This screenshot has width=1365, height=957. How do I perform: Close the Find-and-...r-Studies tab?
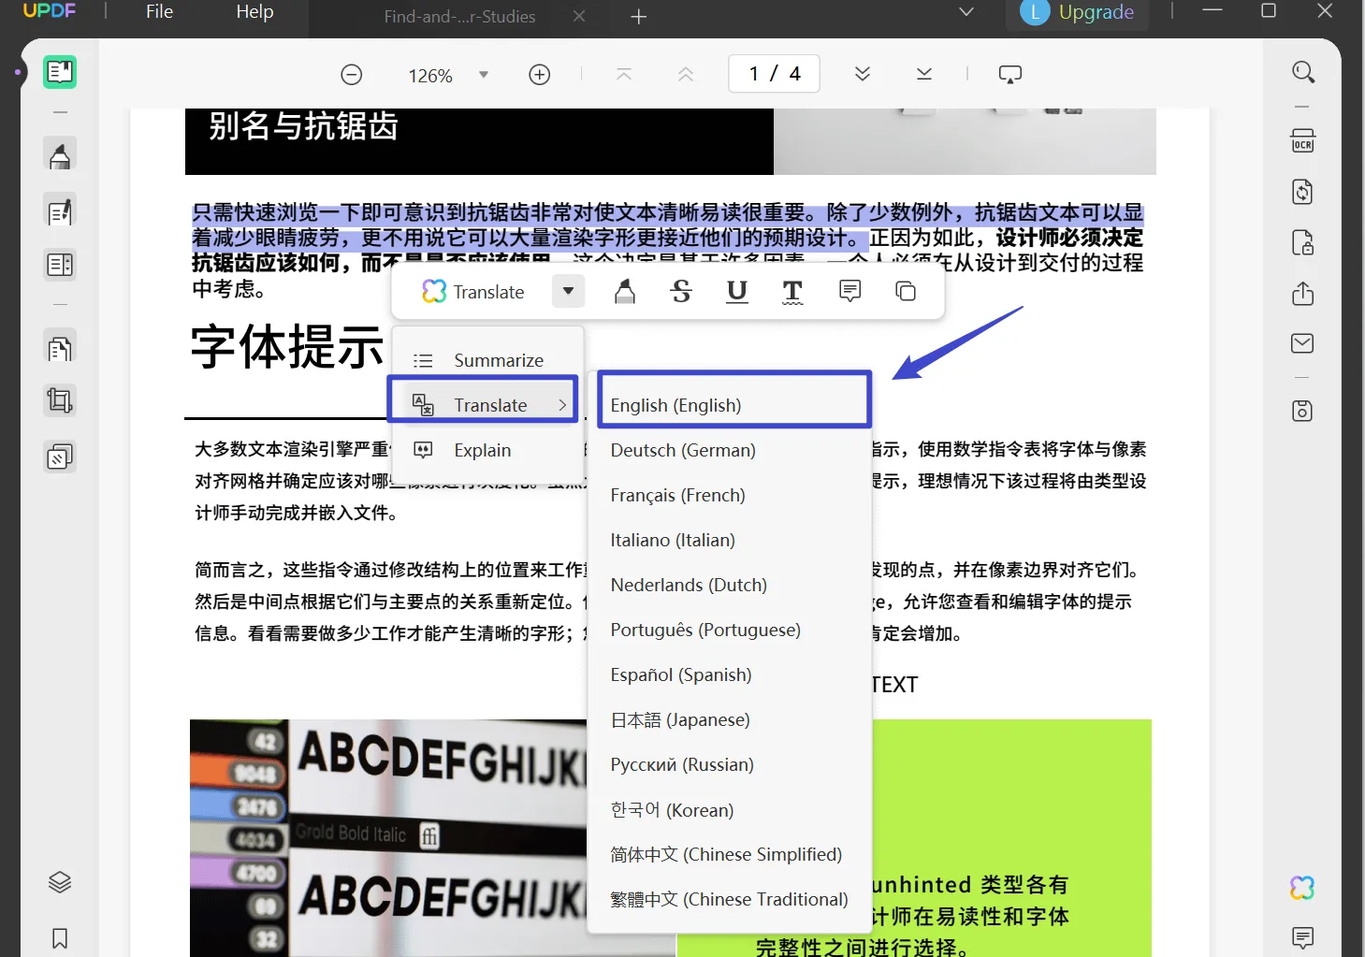579,16
